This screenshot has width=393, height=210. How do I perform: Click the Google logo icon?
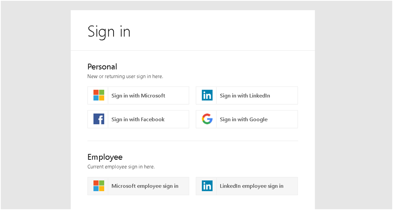click(x=207, y=119)
